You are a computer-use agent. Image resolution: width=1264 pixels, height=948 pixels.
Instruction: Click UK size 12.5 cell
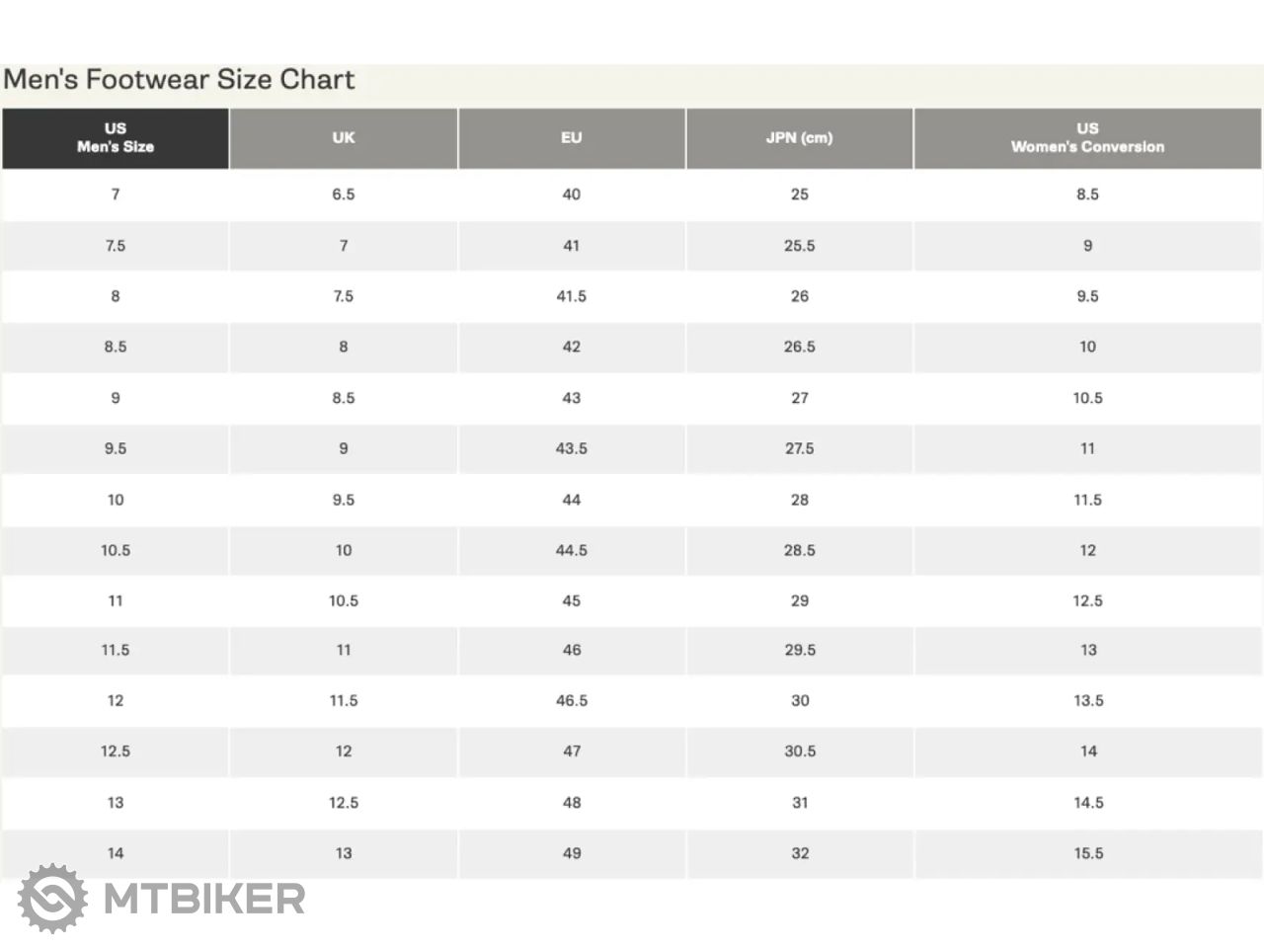tap(344, 803)
